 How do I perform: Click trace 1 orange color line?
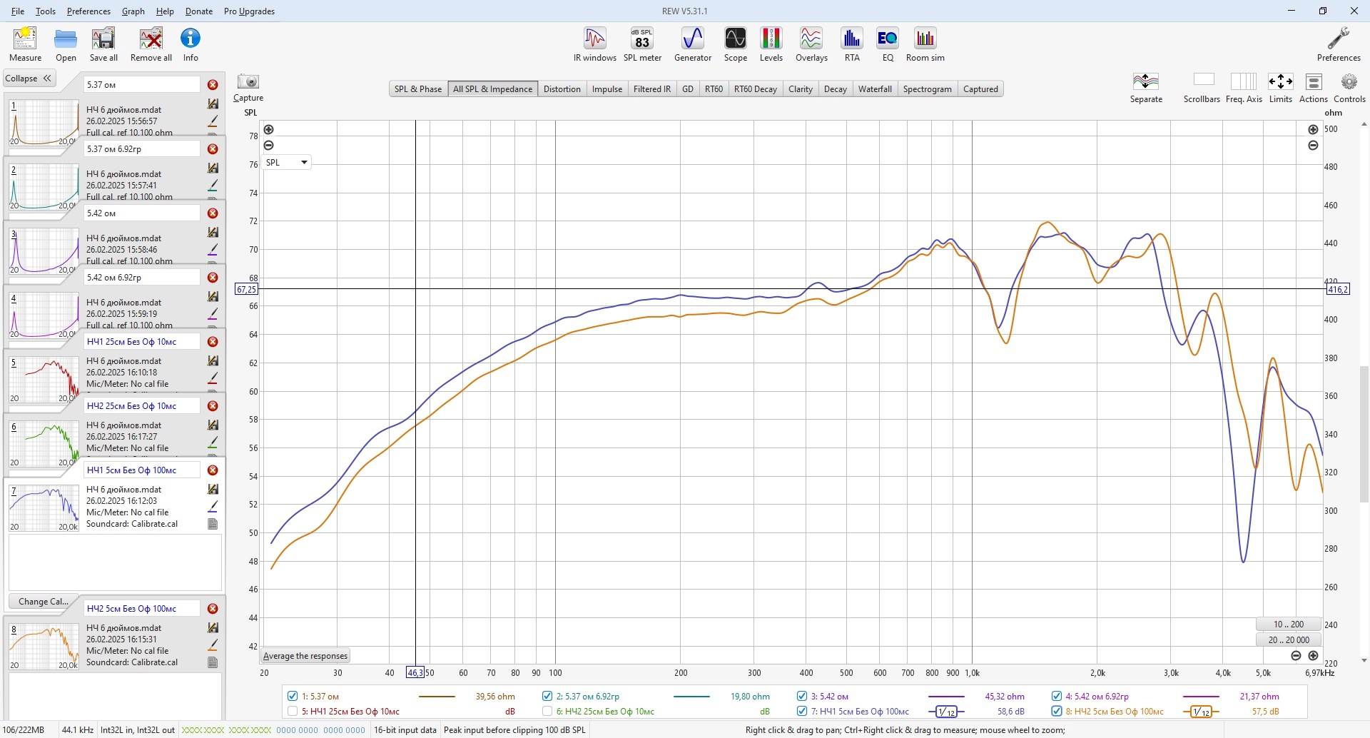coord(437,697)
